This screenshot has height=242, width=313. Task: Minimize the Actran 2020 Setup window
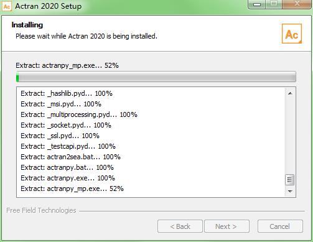(257, 4)
